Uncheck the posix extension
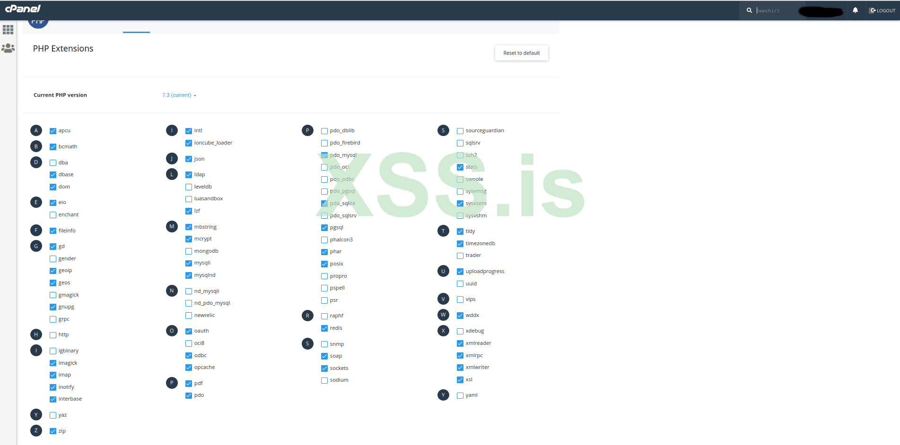Viewport: 900px width, 445px height. (324, 264)
